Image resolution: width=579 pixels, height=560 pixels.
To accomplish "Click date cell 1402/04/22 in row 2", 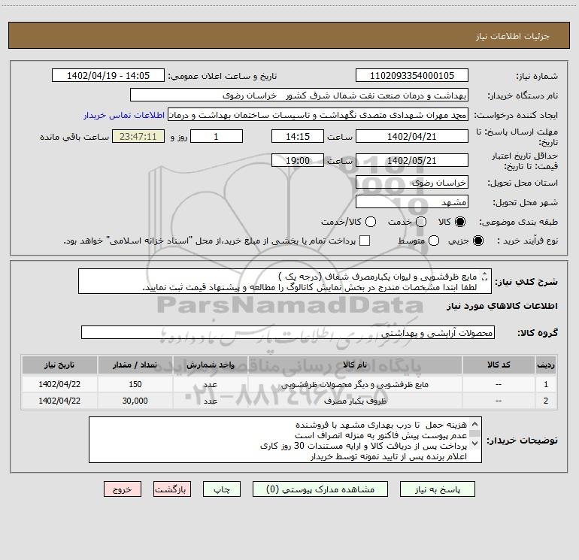I will point(59,401).
